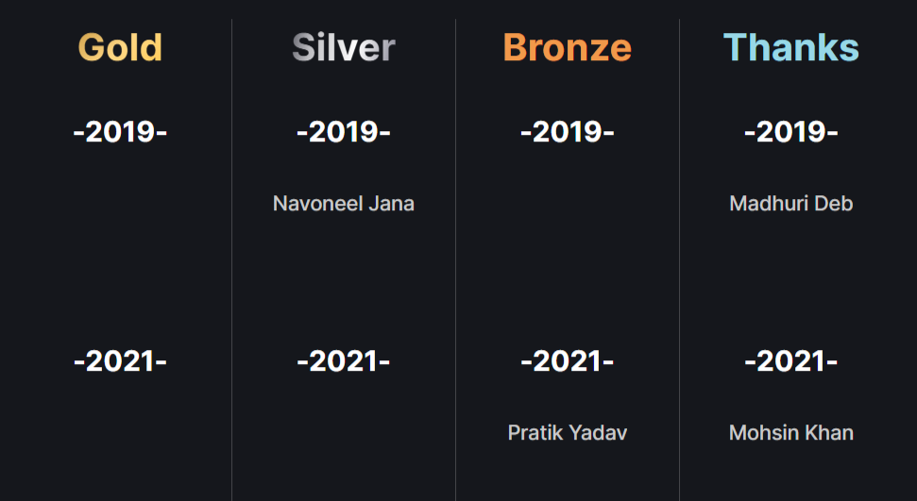Click the Bronze column heading

(x=567, y=47)
